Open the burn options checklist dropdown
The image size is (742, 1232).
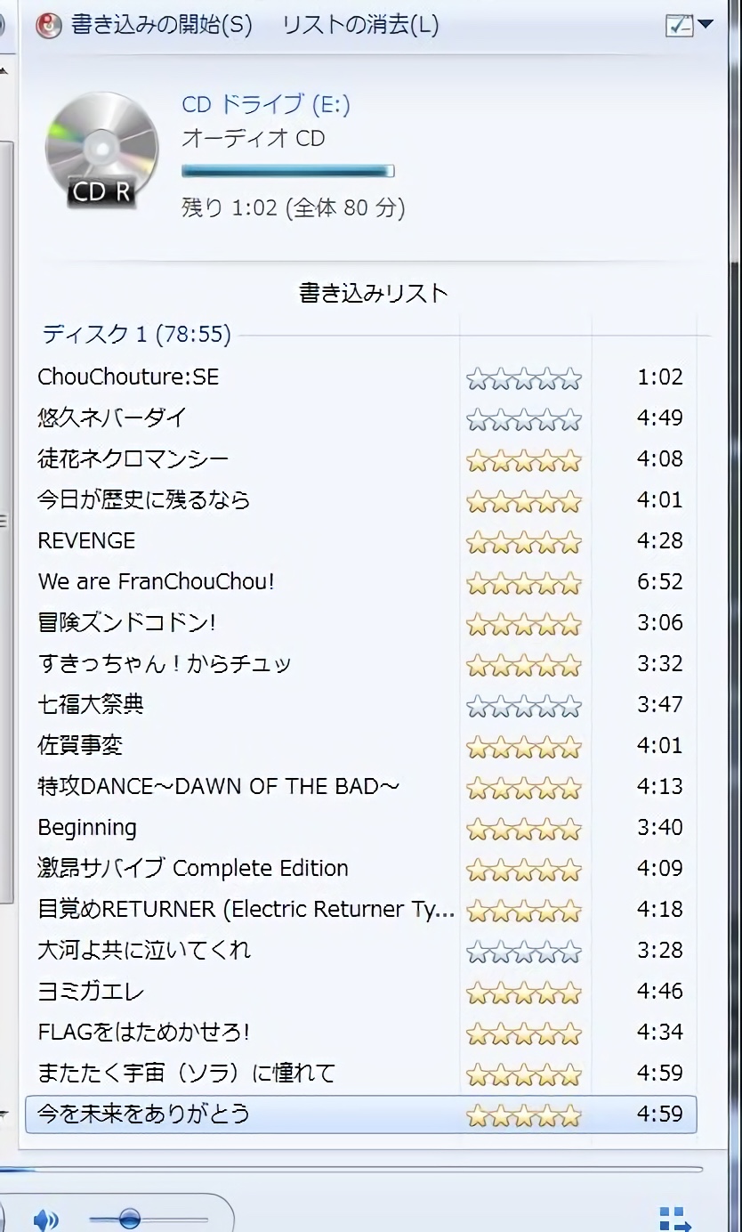(690, 25)
